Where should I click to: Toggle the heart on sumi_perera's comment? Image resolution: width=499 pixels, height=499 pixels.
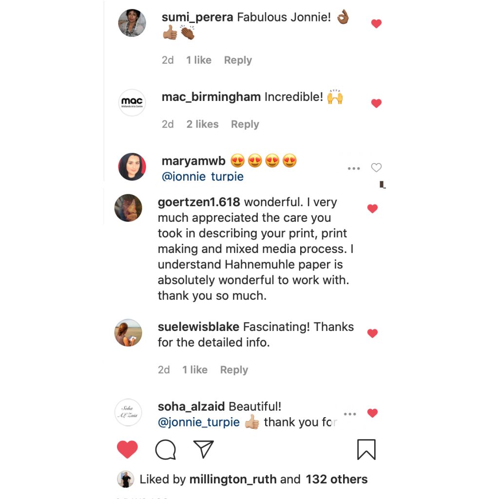[x=376, y=23]
